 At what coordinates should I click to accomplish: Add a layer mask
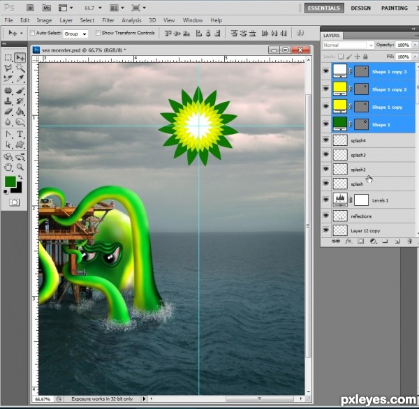(x=360, y=241)
